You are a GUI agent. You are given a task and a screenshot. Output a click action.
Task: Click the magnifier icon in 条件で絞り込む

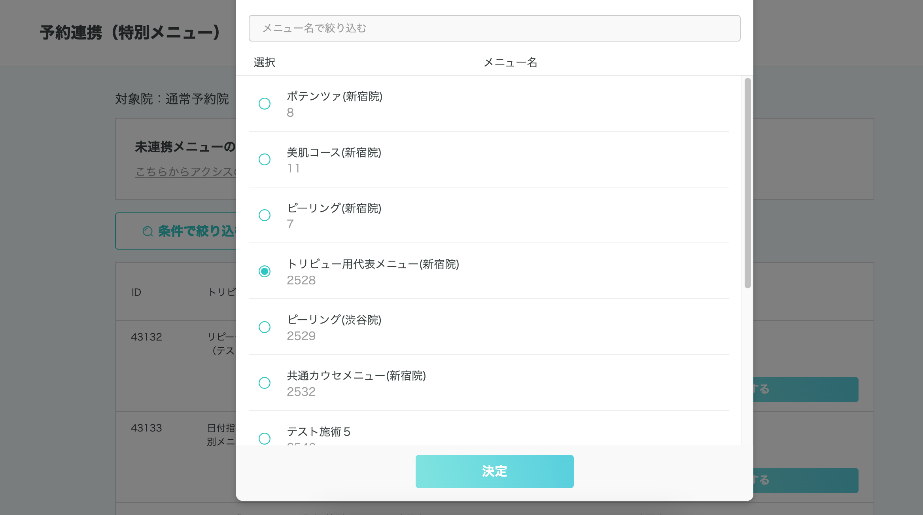[x=148, y=231]
